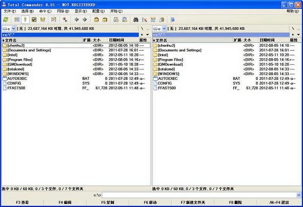Screen dimensions: 303x207
Task: Click the right panel c:\*.* path bar
Action: coord(221,35)
